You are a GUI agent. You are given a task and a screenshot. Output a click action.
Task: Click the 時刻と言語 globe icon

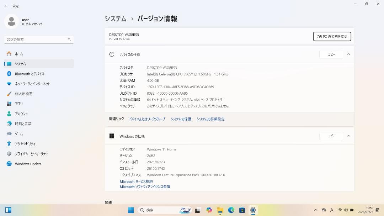[9, 124]
